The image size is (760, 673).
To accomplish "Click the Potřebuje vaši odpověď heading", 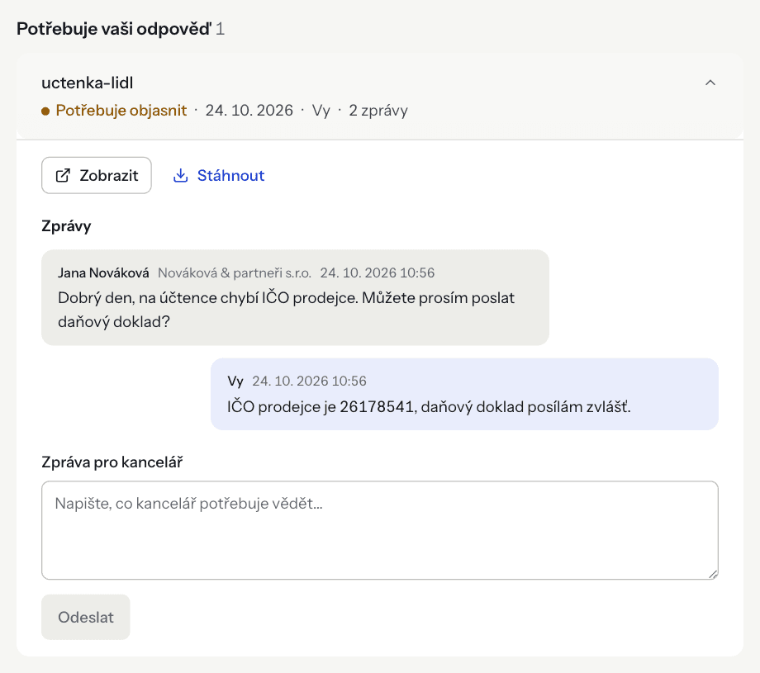I will (x=114, y=29).
